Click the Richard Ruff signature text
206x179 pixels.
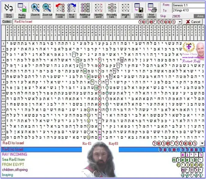click(x=191, y=61)
